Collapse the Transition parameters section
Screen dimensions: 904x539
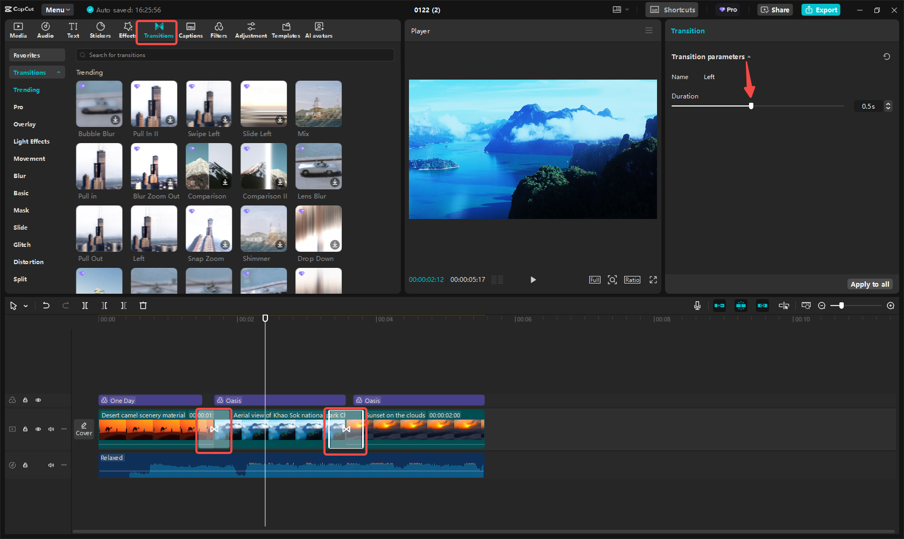[749, 56]
